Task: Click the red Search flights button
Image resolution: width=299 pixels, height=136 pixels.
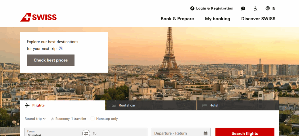Action: click(245, 133)
